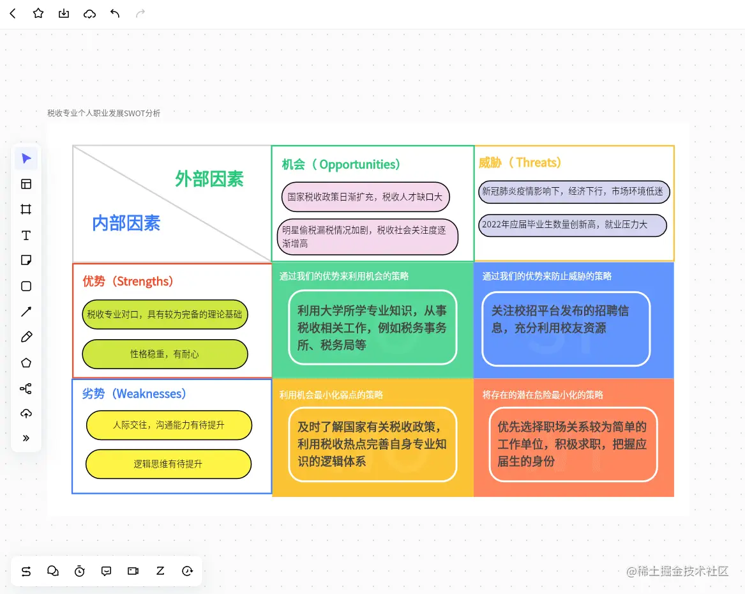The height and width of the screenshot is (594, 745).
Task: Select the pointer selection tool
Action: (26, 158)
